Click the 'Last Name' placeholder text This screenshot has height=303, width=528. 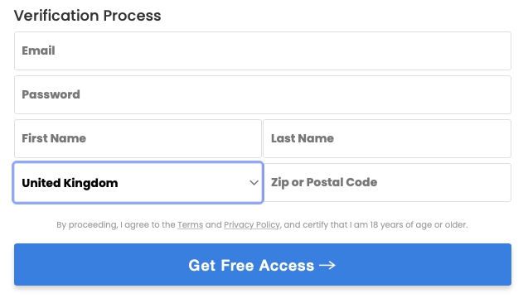[x=303, y=138]
